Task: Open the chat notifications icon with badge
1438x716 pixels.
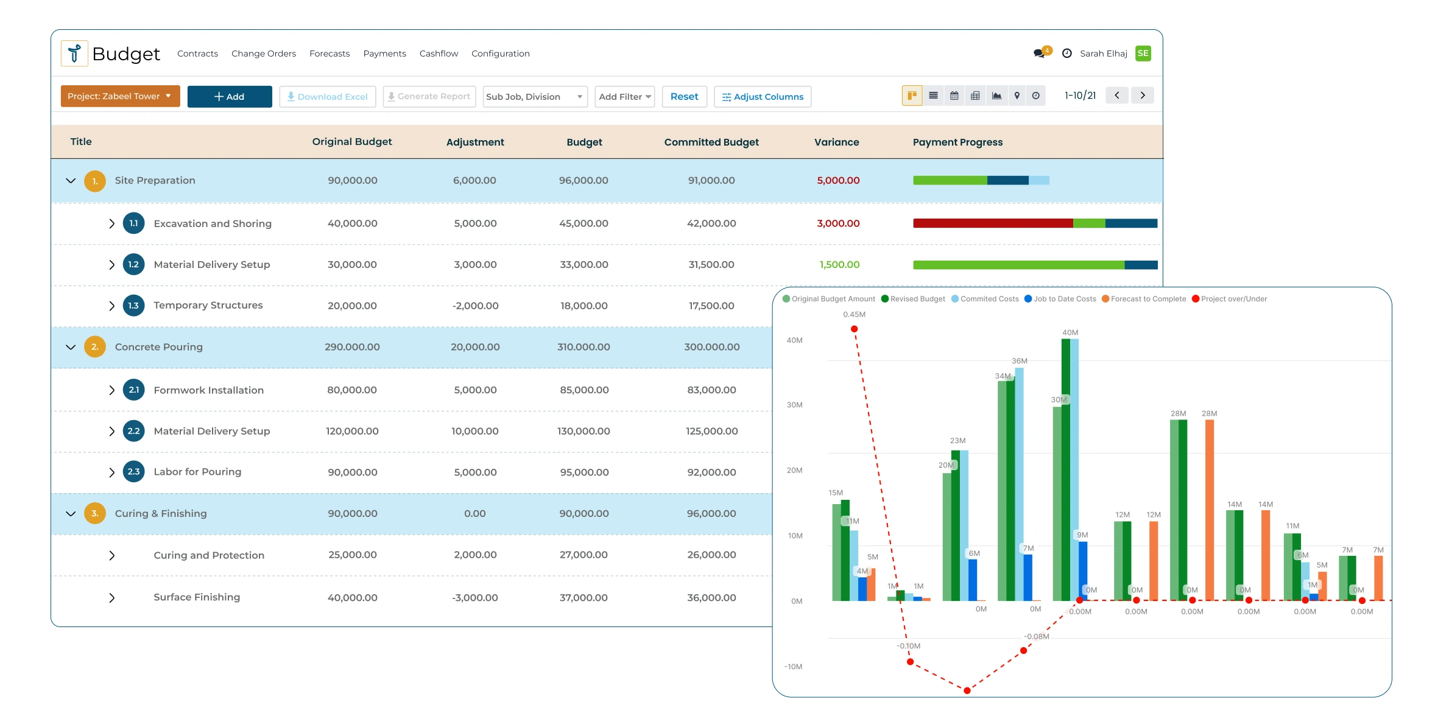Action: (x=1040, y=54)
